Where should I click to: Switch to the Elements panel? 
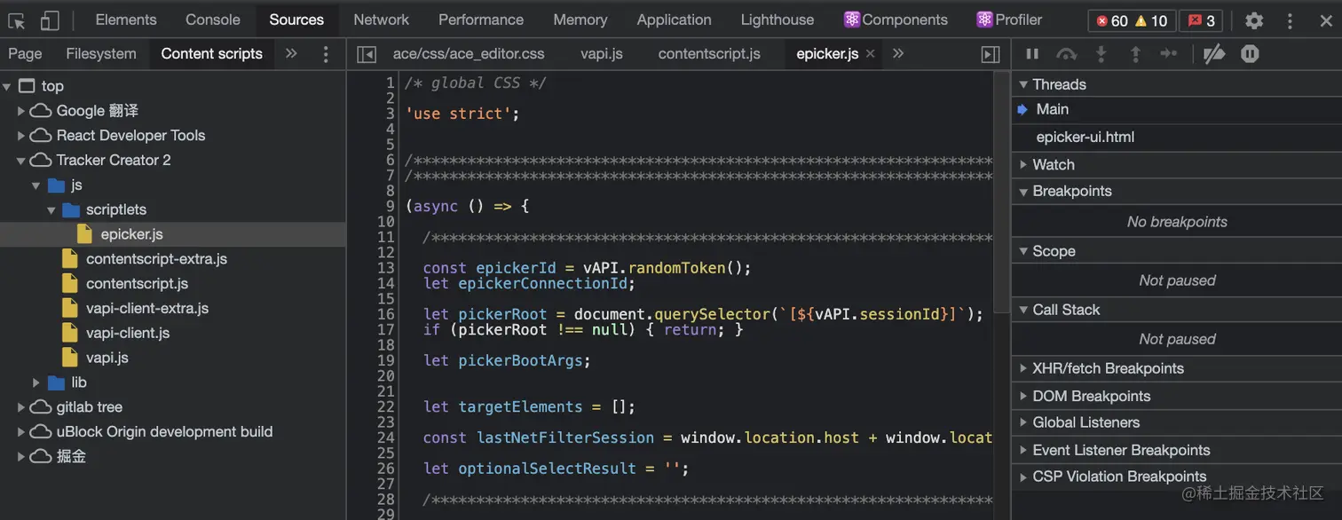click(x=126, y=20)
